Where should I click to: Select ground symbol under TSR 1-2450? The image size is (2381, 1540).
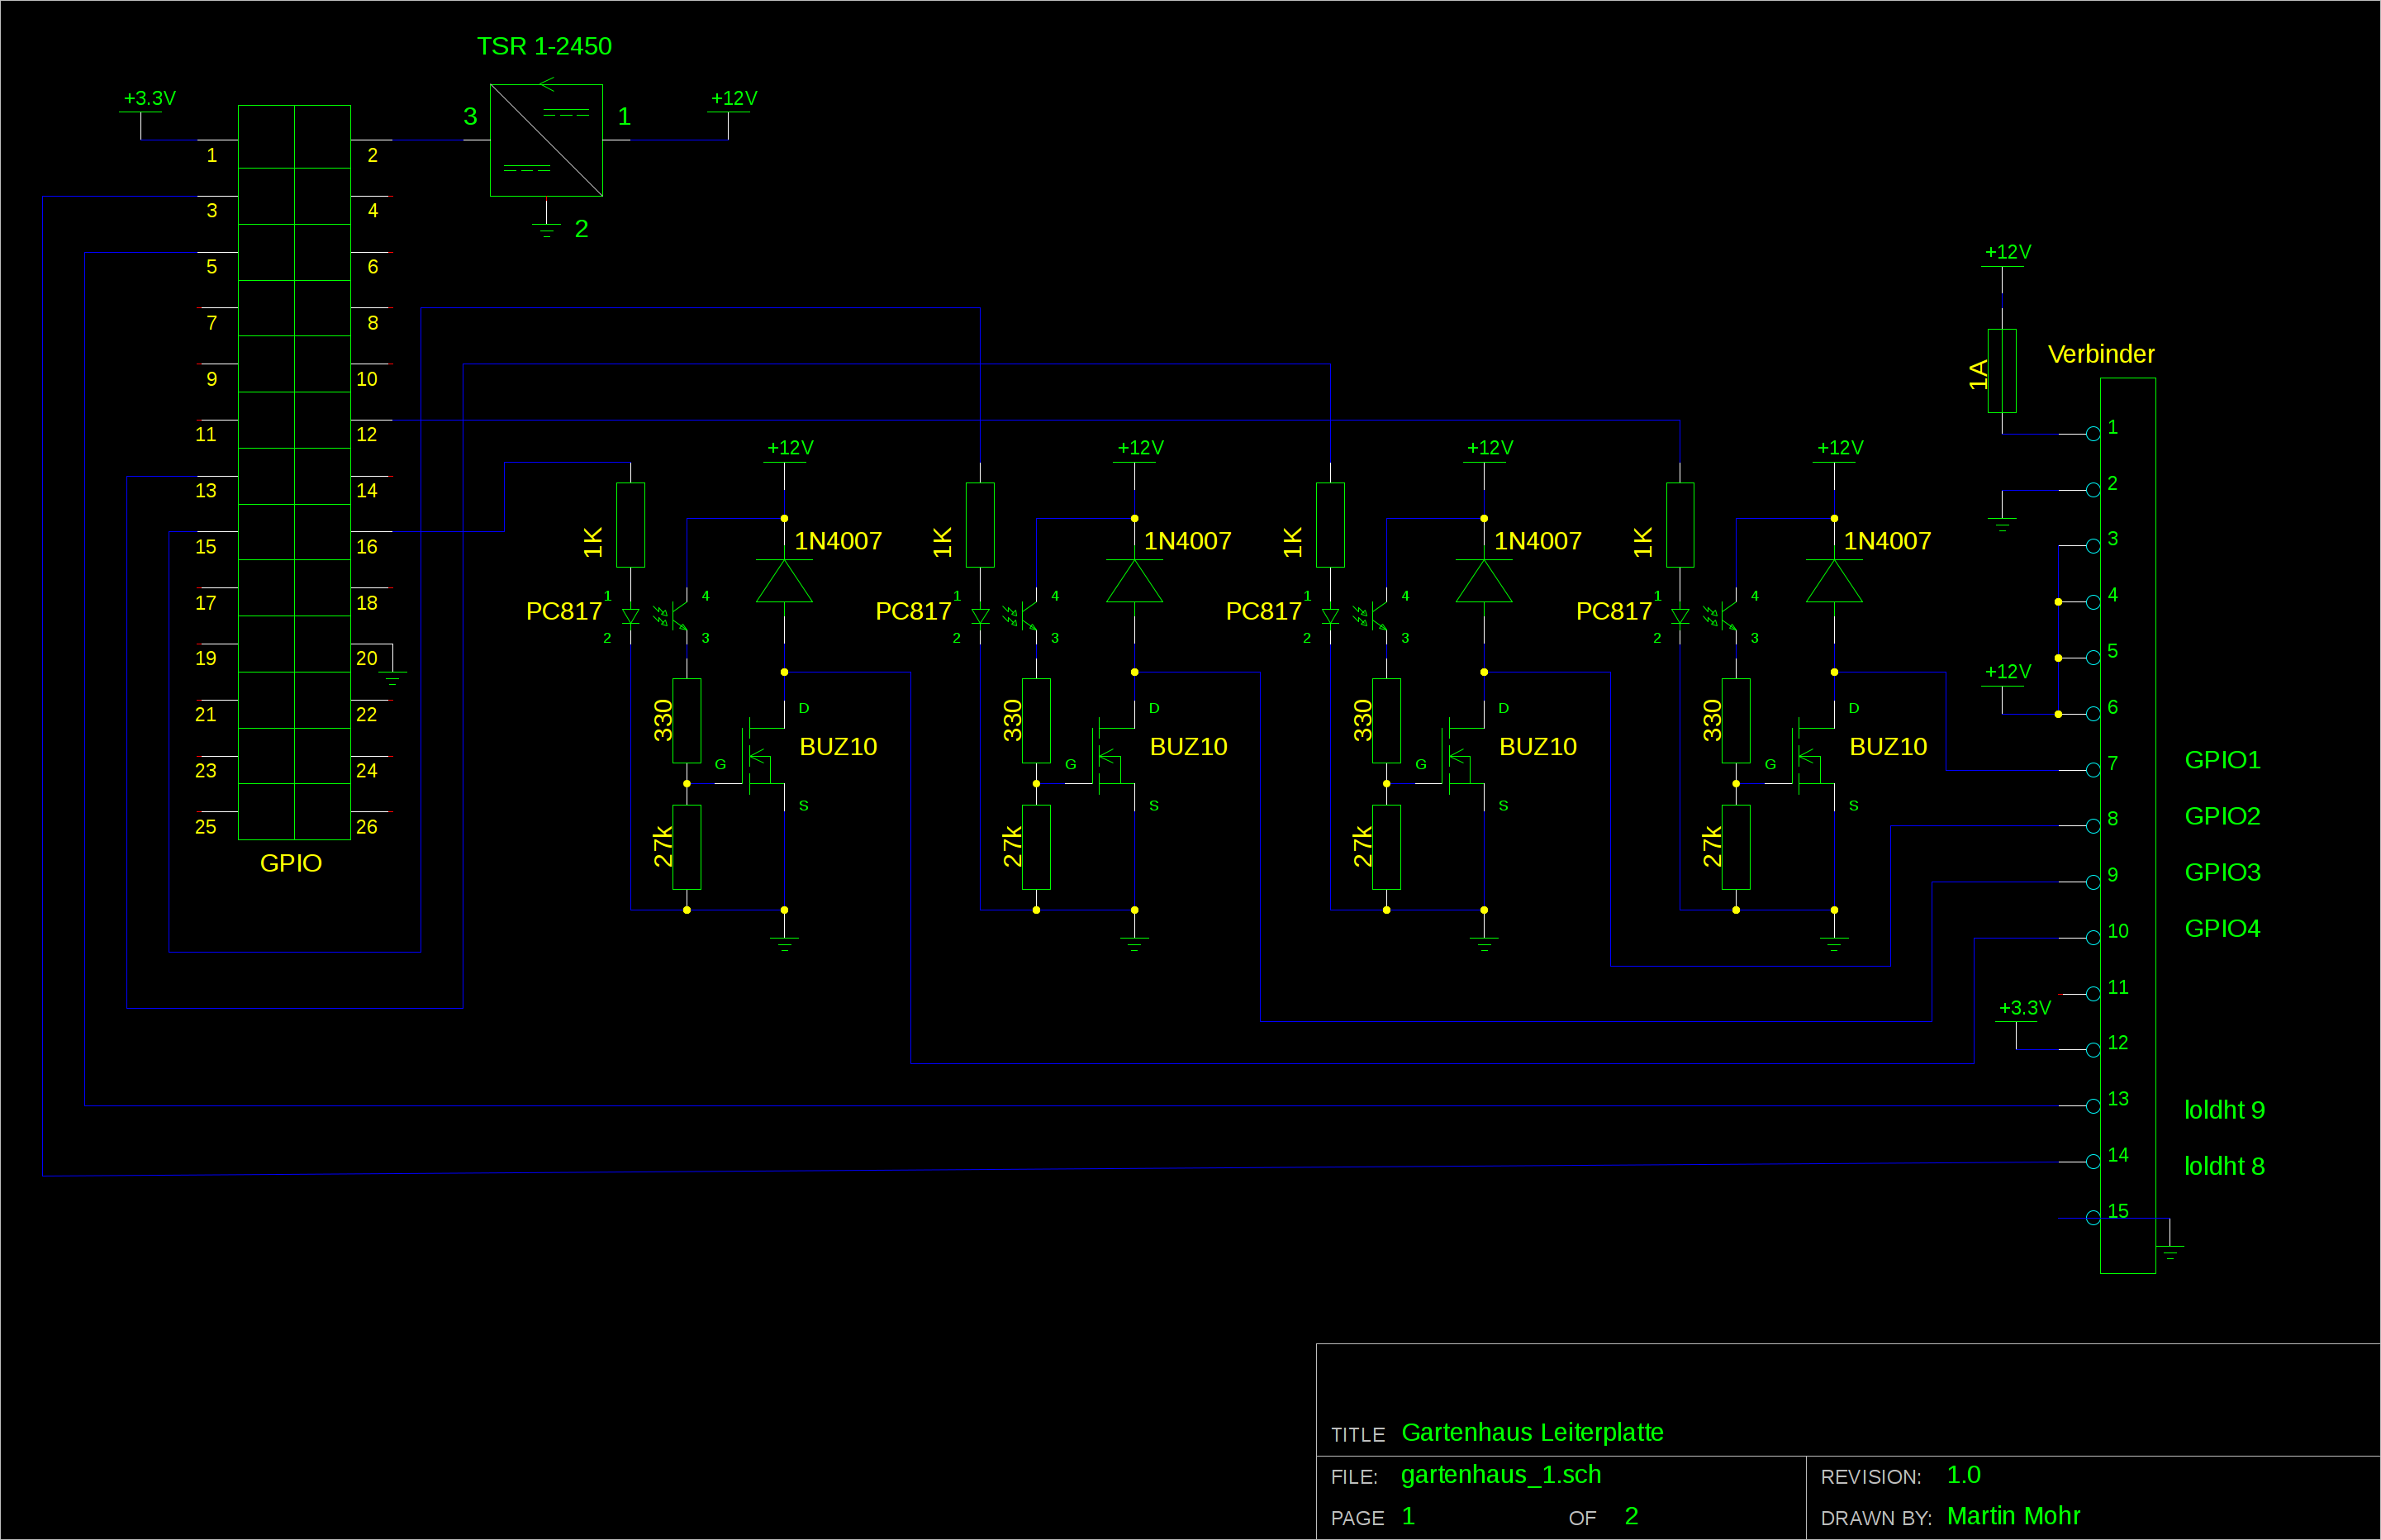(x=546, y=231)
